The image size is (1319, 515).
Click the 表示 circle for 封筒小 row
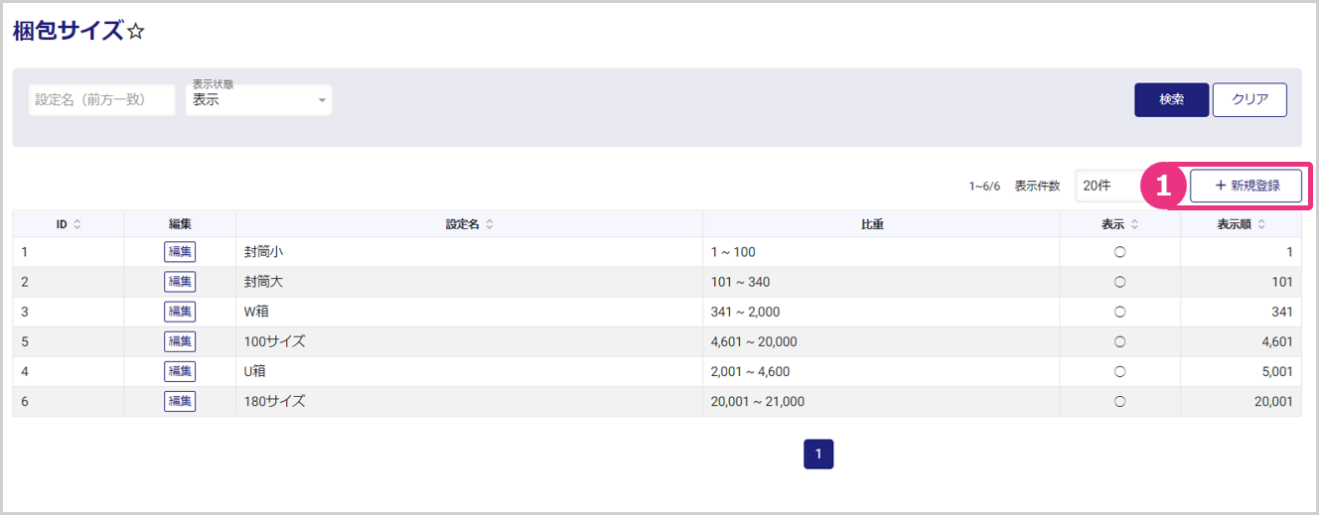tap(1119, 252)
